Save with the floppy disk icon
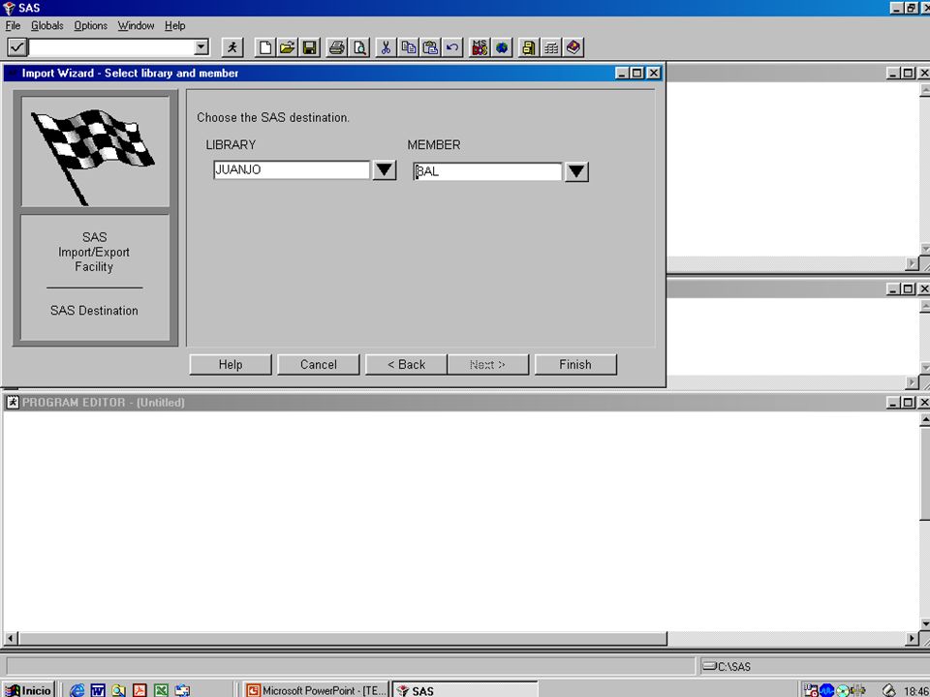 click(309, 47)
